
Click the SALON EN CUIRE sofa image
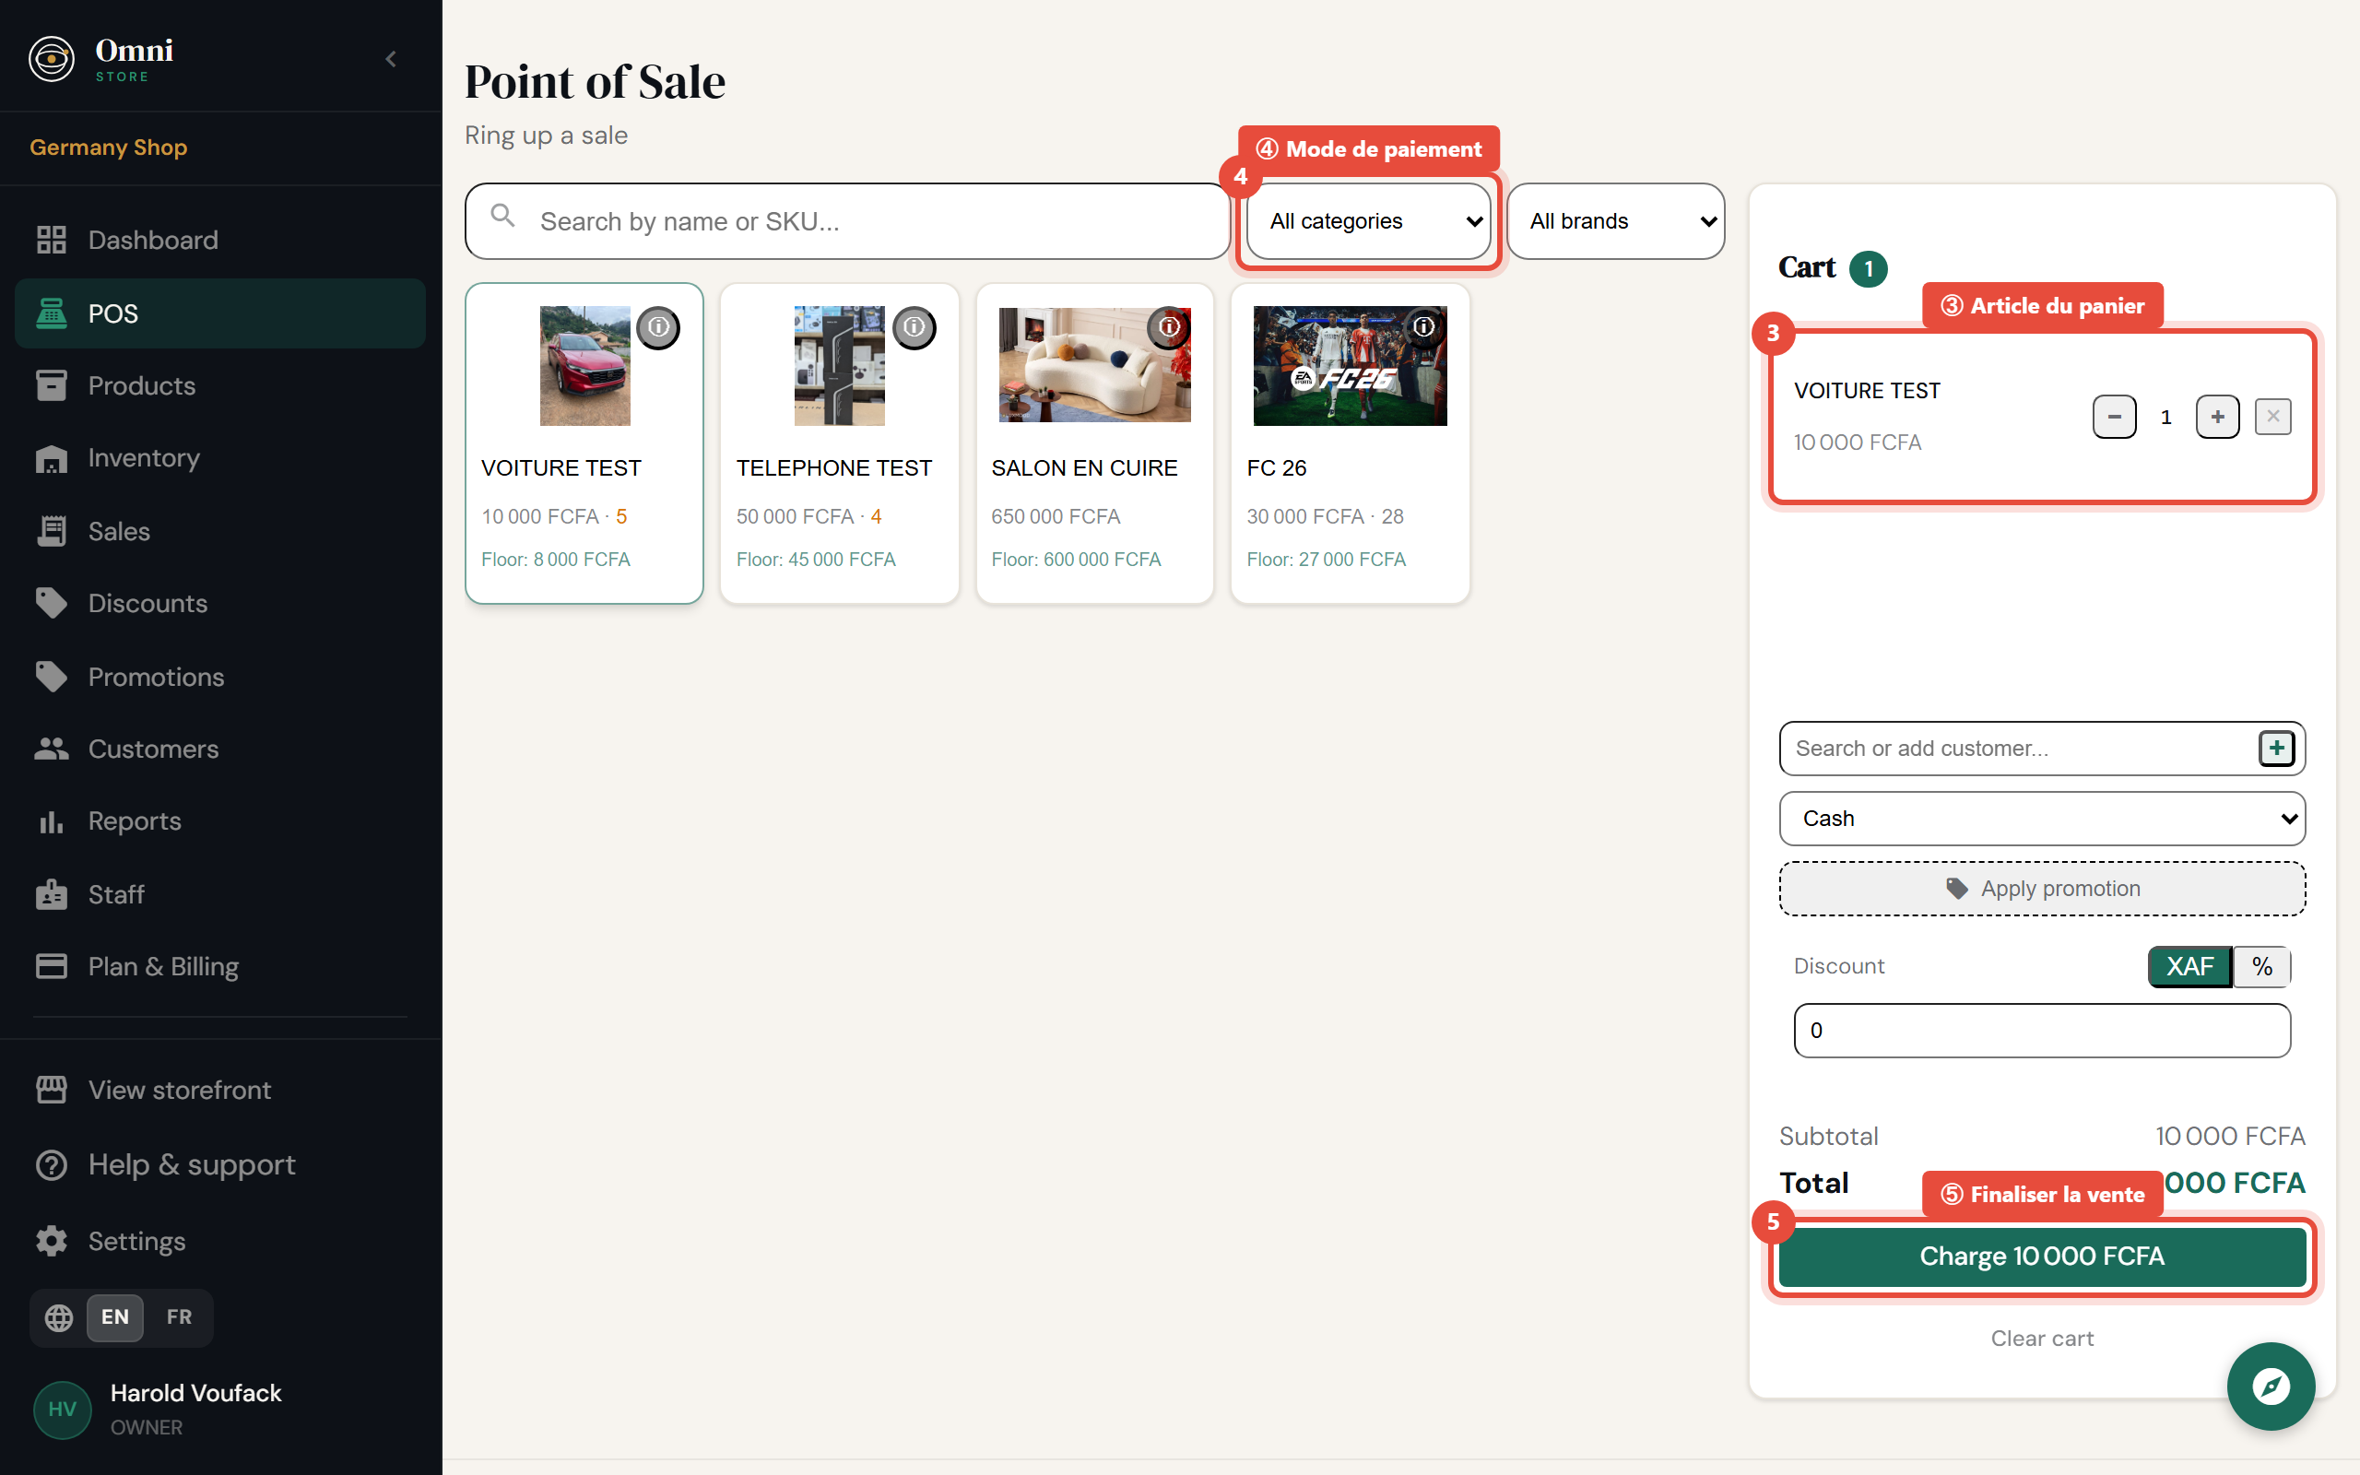(1094, 364)
